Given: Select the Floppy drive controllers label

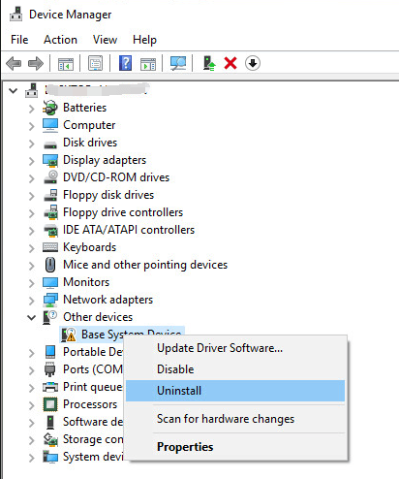Looking at the screenshot, I should click(x=123, y=212).
